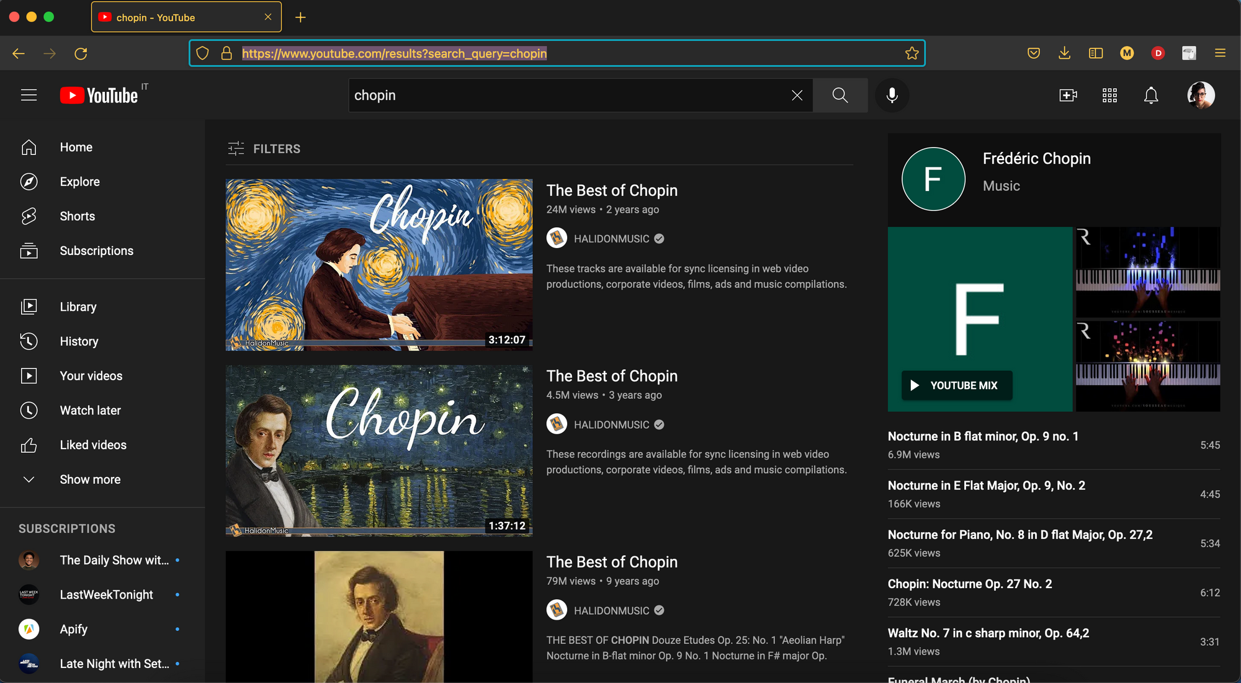Open the Create video camera icon
The width and height of the screenshot is (1241, 683).
click(1068, 95)
